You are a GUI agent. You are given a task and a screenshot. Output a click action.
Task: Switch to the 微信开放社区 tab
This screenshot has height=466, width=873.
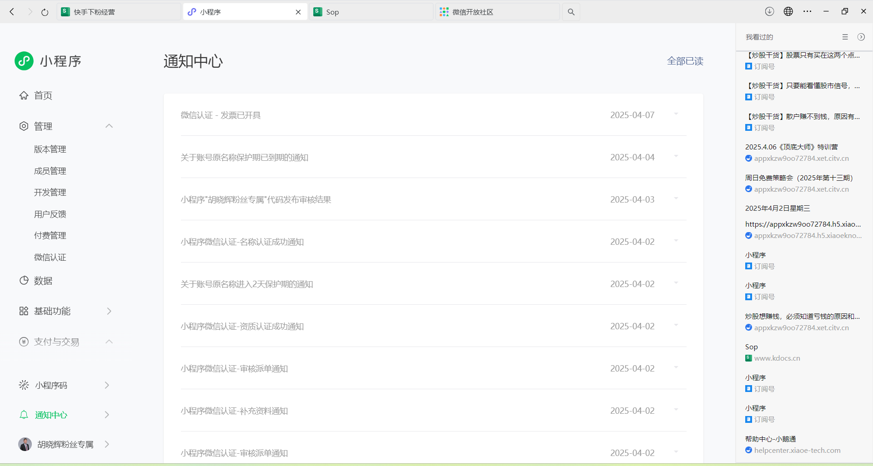(497, 12)
